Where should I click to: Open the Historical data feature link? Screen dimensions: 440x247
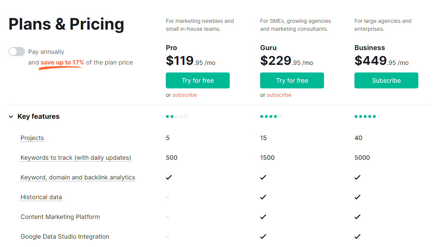pos(41,197)
